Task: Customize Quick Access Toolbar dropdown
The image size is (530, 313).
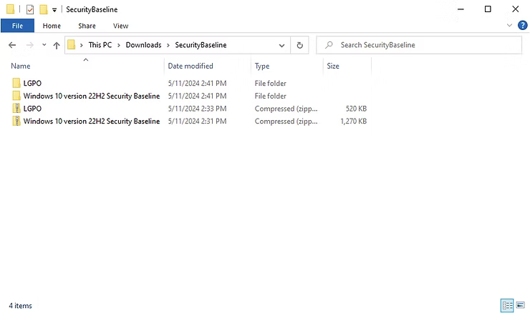Action: pyautogui.click(x=54, y=10)
